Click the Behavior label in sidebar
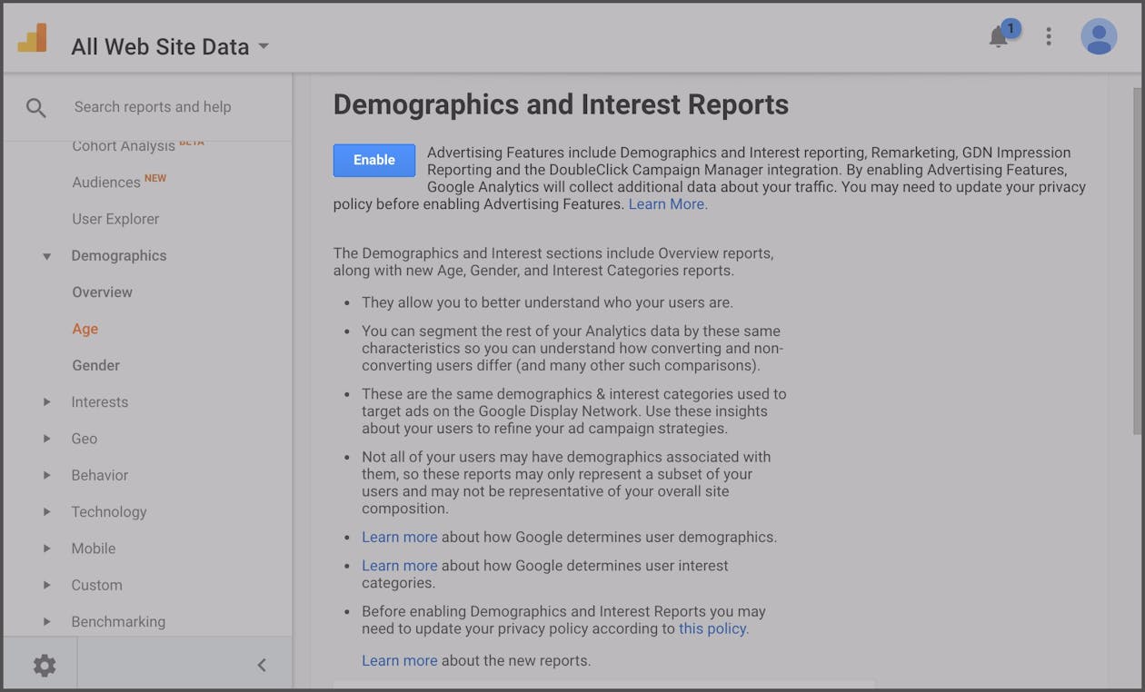1145x692 pixels. (x=100, y=475)
